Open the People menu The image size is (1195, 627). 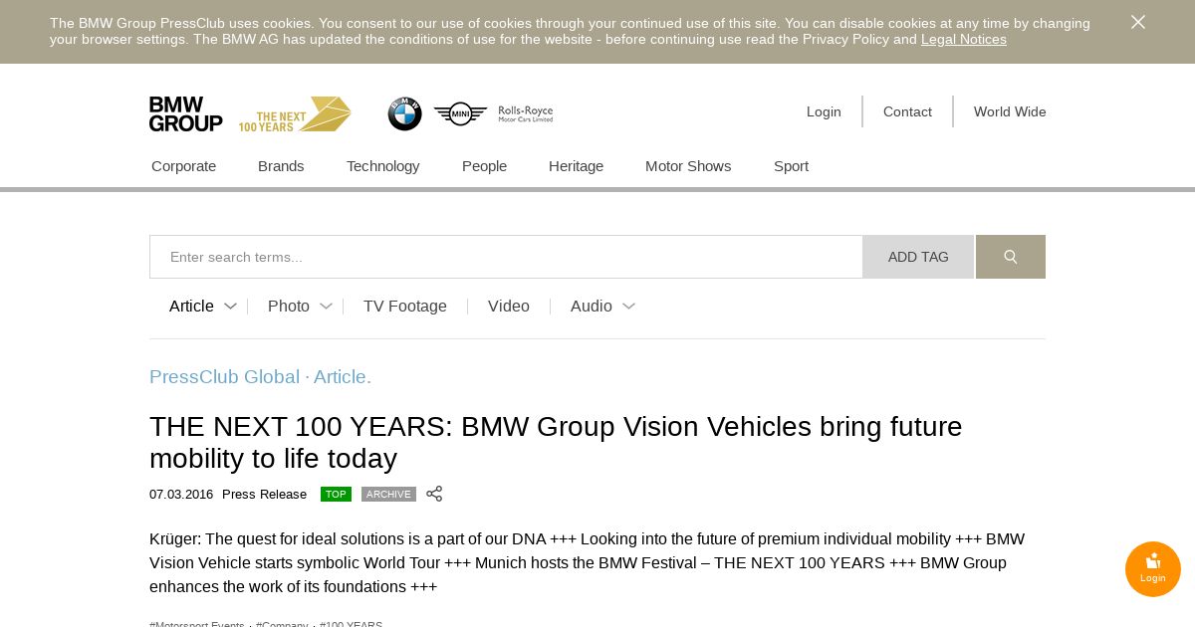(x=484, y=166)
